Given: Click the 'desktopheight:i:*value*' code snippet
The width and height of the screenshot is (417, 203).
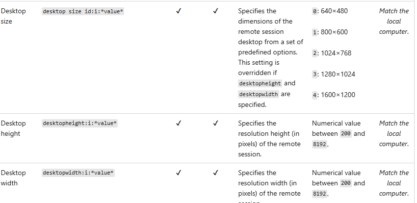Looking at the screenshot, I should point(80,124).
